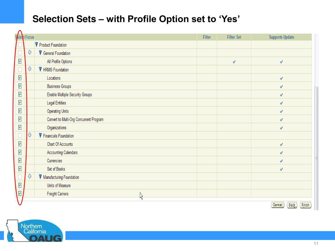
Task: Click the vertical scrollbar thumb
Action: coord(316,148)
